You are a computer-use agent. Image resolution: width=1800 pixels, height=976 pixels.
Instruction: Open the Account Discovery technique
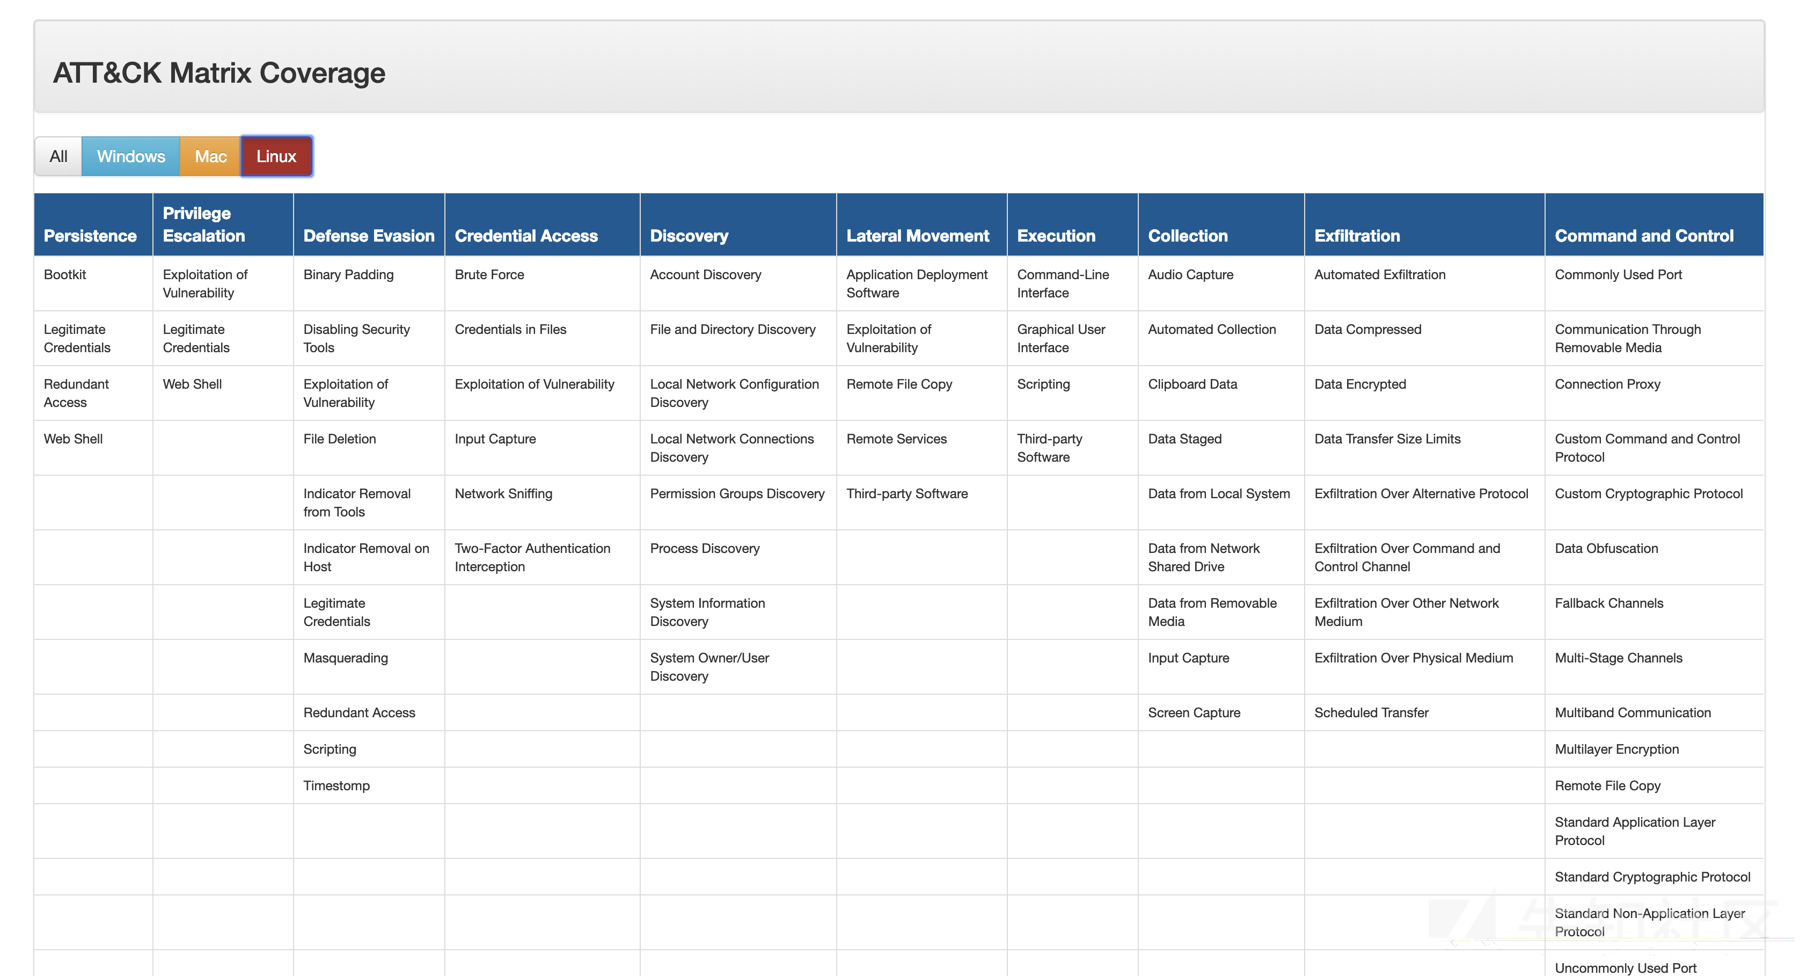706,275
